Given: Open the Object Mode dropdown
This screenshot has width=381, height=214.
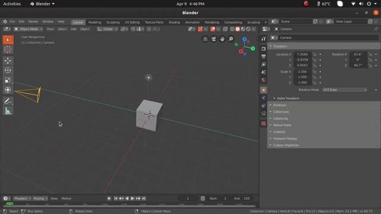Looking at the screenshot, I should (x=29, y=29).
